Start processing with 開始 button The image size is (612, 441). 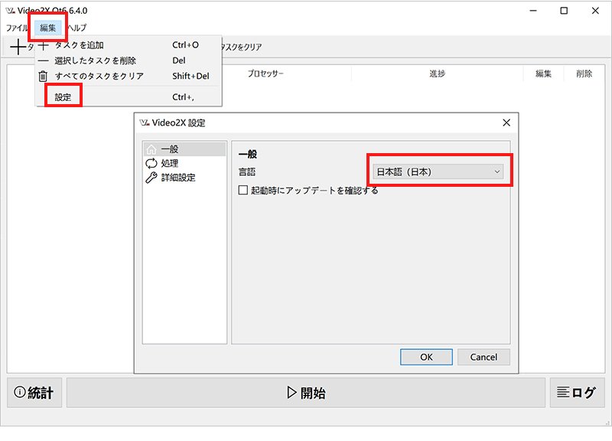pos(305,392)
